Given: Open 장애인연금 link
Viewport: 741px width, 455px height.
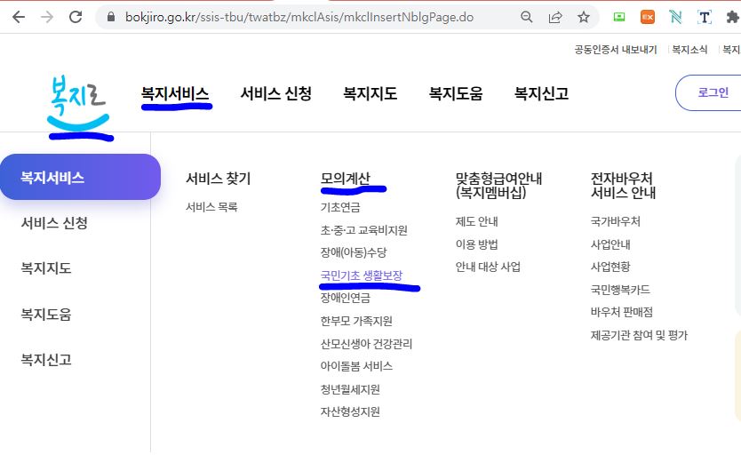Looking at the screenshot, I should [x=346, y=298].
